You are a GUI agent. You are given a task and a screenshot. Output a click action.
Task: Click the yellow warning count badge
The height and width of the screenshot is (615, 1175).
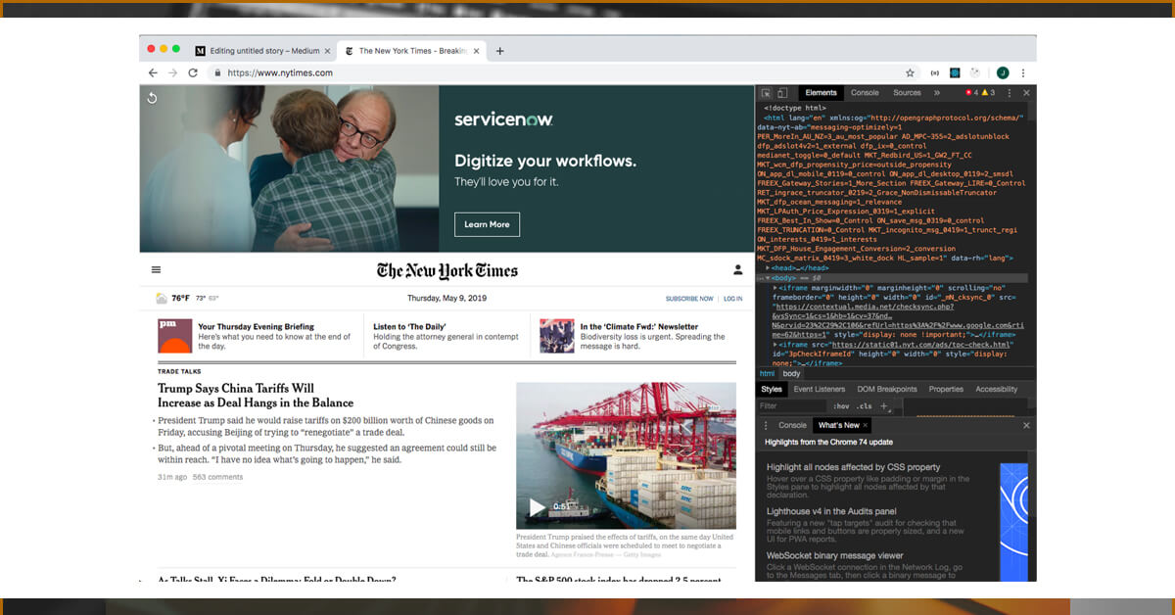pyautogui.click(x=989, y=93)
